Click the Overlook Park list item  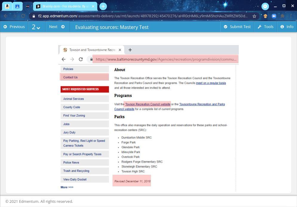coord(130,157)
